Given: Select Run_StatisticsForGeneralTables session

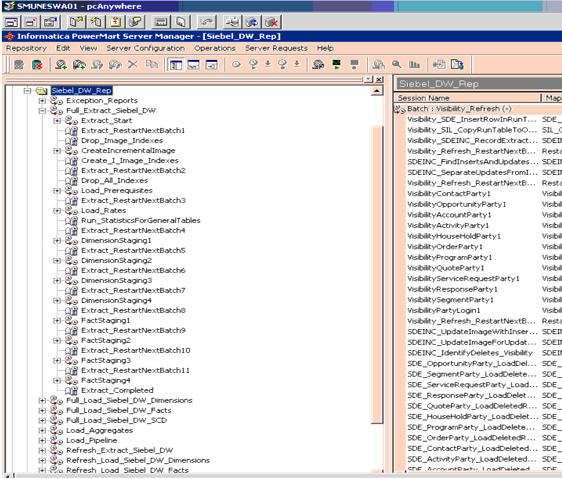Looking at the screenshot, I should [140, 220].
